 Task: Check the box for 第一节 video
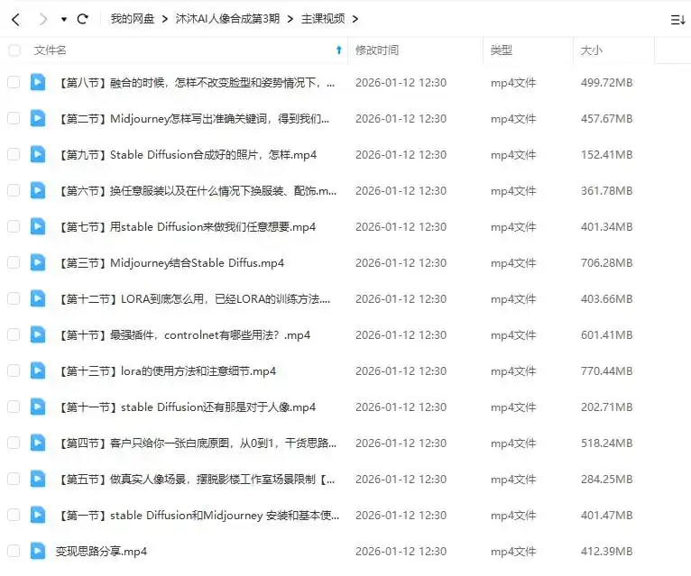14,516
